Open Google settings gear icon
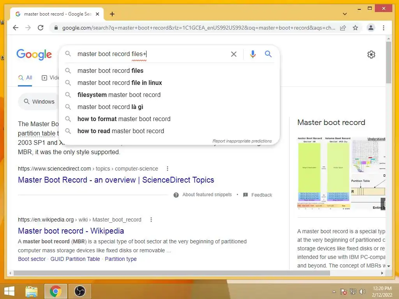This screenshot has height=299, width=399. (x=371, y=54)
